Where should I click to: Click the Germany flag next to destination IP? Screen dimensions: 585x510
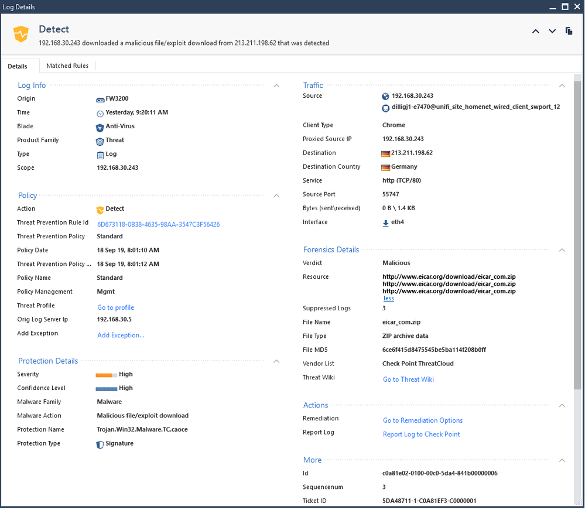pyautogui.click(x=385, y=153)
